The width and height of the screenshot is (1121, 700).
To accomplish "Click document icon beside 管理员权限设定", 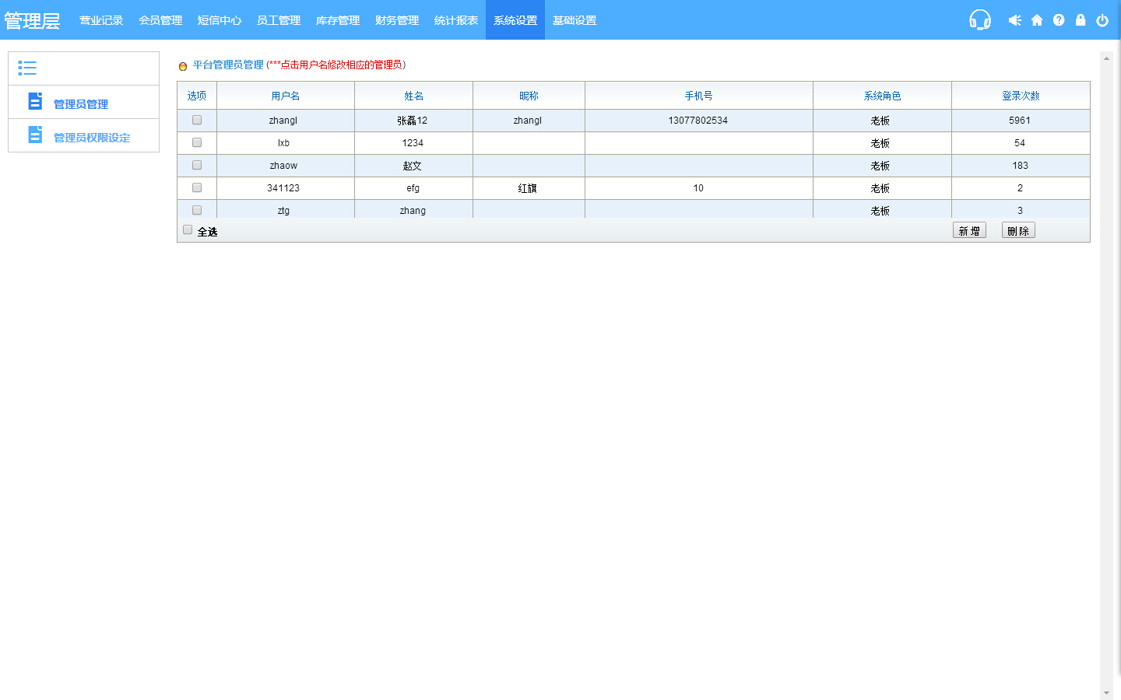I will pyautogui.click(x=35, y=135).
